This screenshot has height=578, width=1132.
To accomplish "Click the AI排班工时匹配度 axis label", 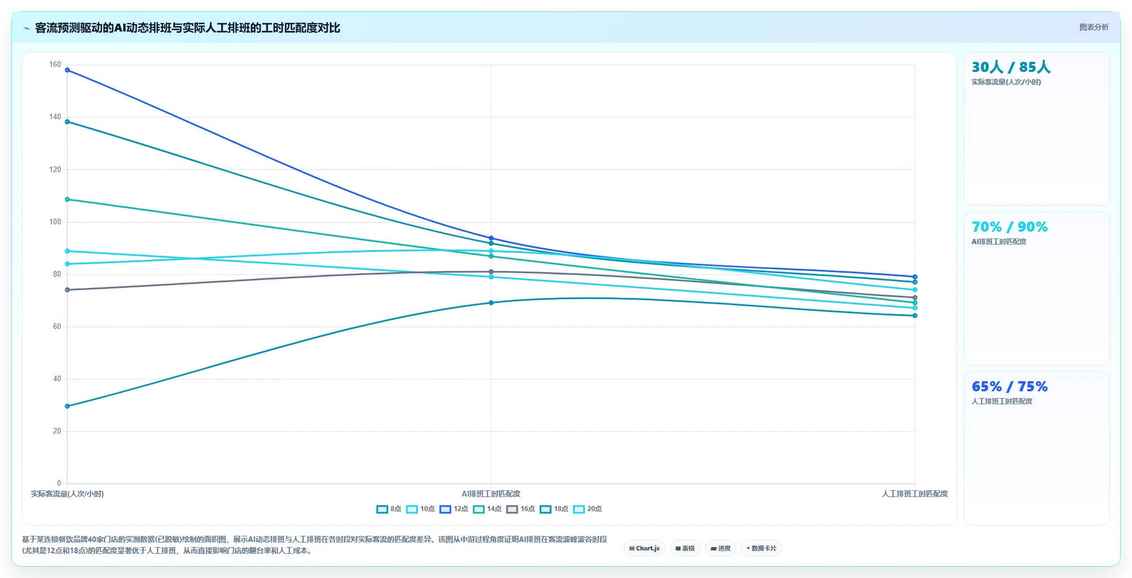I will (x=491, y=494).
